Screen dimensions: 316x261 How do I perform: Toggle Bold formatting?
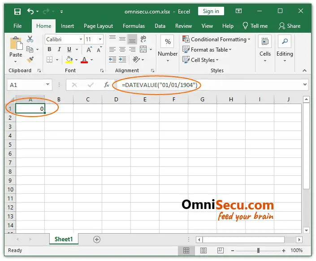[x=50, y=49]
